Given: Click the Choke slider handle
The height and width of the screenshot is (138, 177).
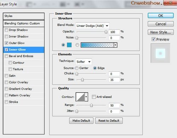Looking at the screenshot, I should coord(77,74).
